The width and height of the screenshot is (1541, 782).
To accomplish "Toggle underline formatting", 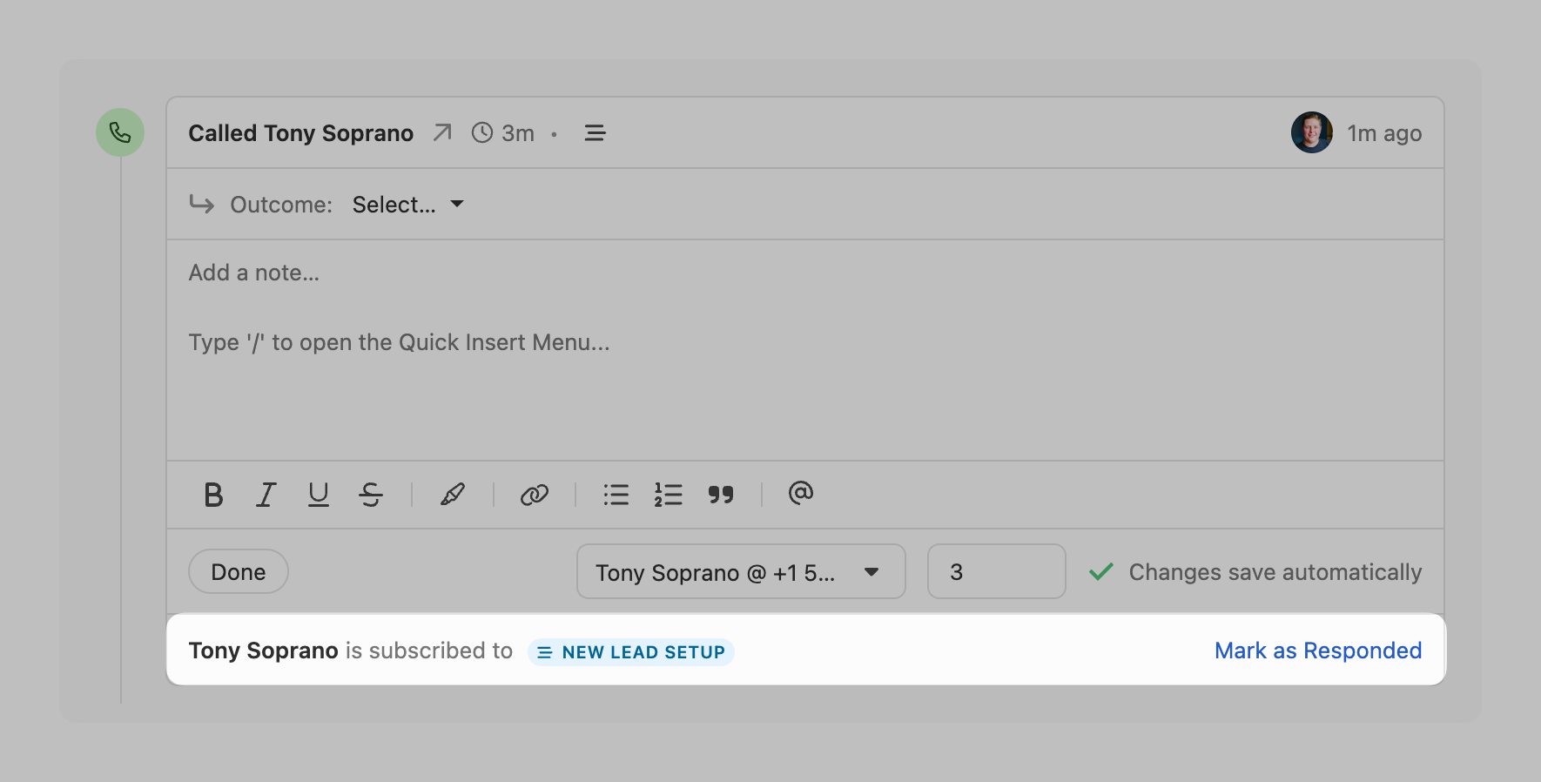I will 319,495.
